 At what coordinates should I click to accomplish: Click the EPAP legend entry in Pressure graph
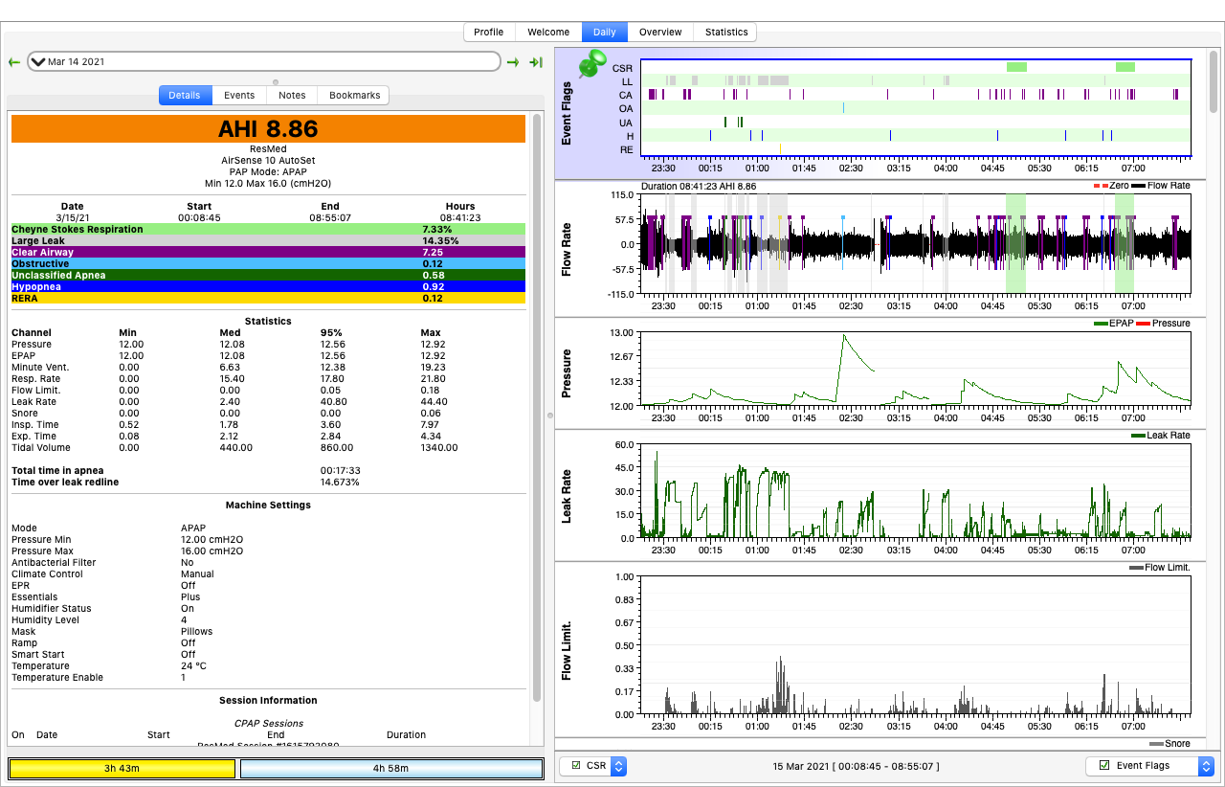pos(1113,323)
